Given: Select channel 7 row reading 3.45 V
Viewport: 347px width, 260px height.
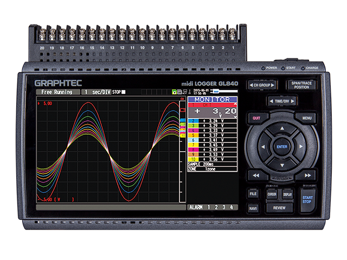Looking at the screenshot, I should pyautogui.click(x=213, y=145).
